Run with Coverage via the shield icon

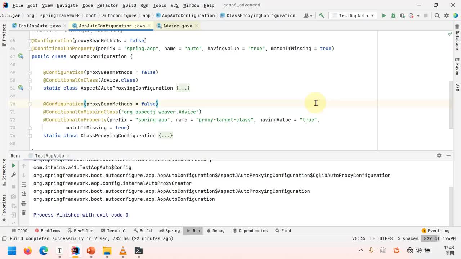pos(402,15)
